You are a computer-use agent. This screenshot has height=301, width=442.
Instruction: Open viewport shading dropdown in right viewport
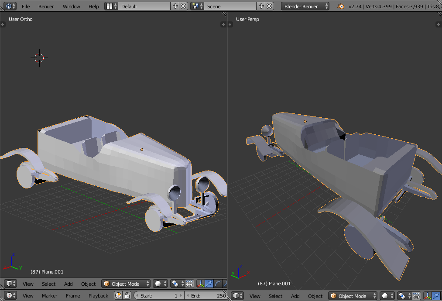click(x=387, y=296)
